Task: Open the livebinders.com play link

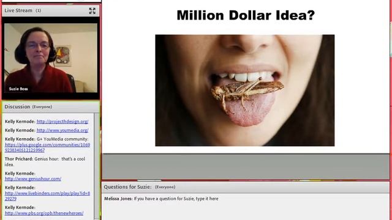Action: click(x=47, y=196)
